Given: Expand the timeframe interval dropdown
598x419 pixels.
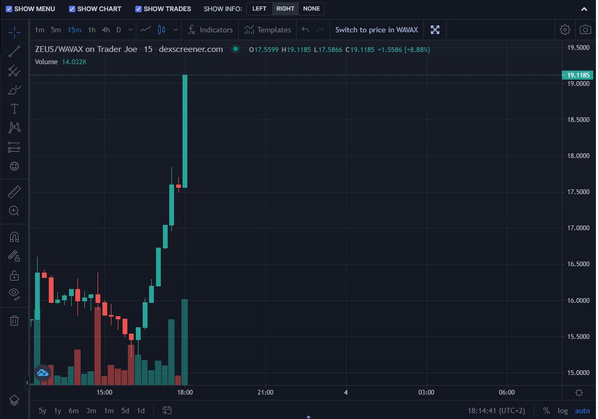Looking at the screenshot, I should 131,30.
